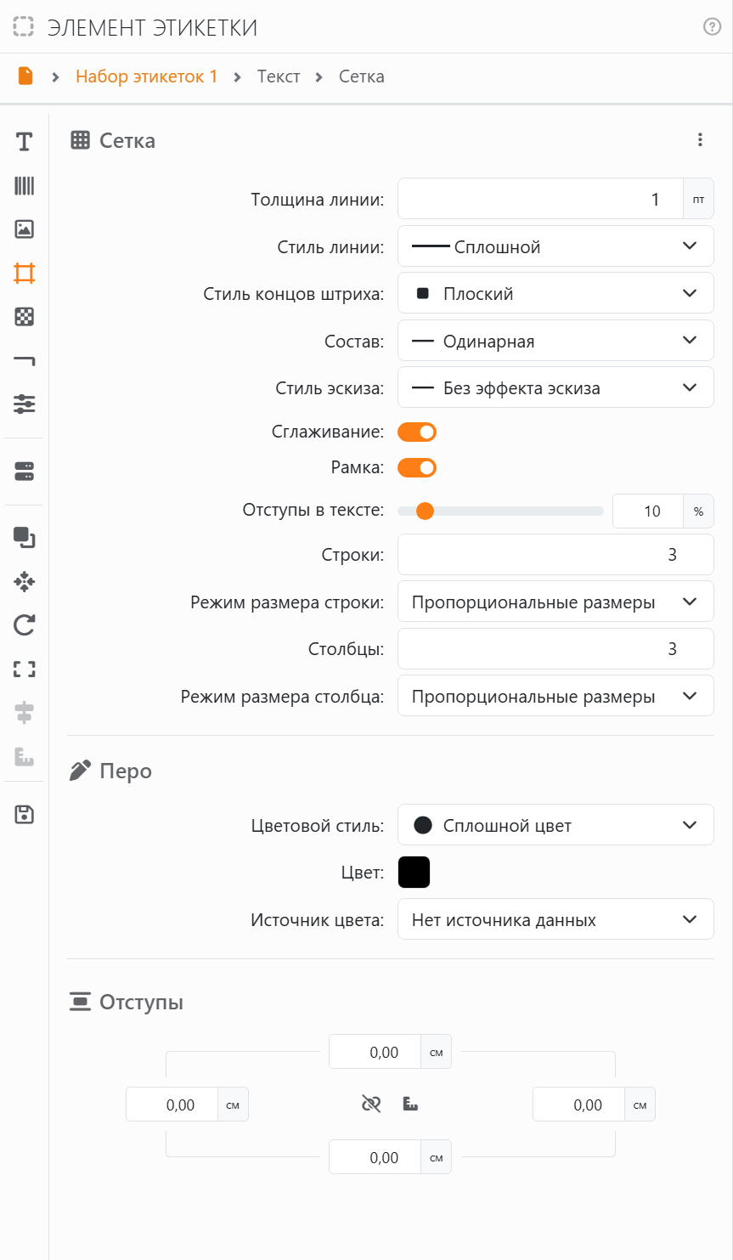Image resolution: width=733 pixels, height=1260 pixels.
Task: Click the grayed ruler icon in sidebar
Action: pyautogui.click(x=24, y=756)
